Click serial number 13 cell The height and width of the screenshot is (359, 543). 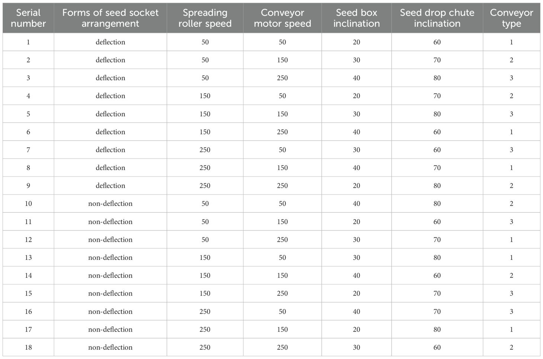pyautogui.click(x=28, y=258)
